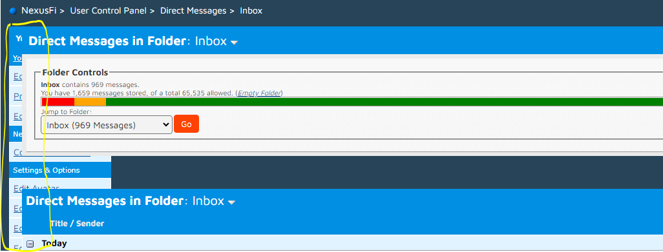Click the Settings & Options sidebar heading
This screenshot has height=252, width=663.
pyautogui.click(x=47, y=170)
